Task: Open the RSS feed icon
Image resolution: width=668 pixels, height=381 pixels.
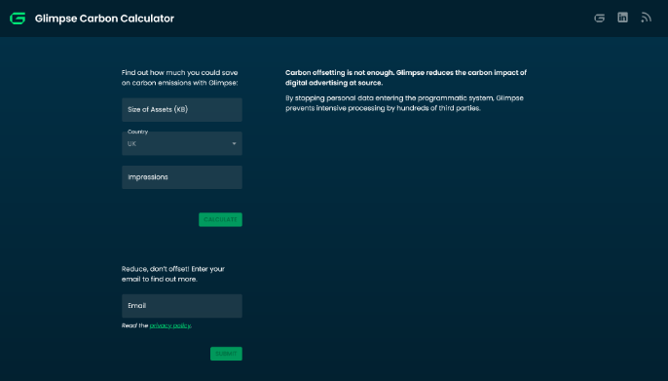Action: [x=647, y=18]
